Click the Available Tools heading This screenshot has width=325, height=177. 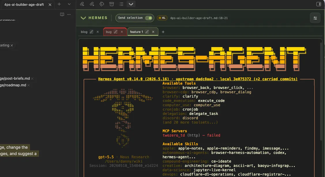click(179, 83)
